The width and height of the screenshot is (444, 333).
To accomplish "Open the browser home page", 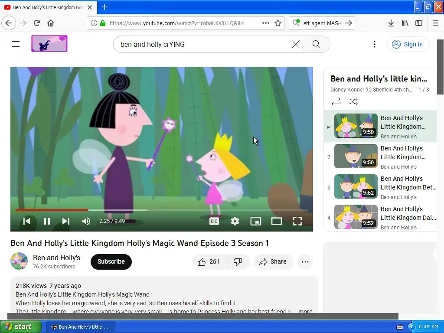I will pyautogui.click(x=51, y=23).
